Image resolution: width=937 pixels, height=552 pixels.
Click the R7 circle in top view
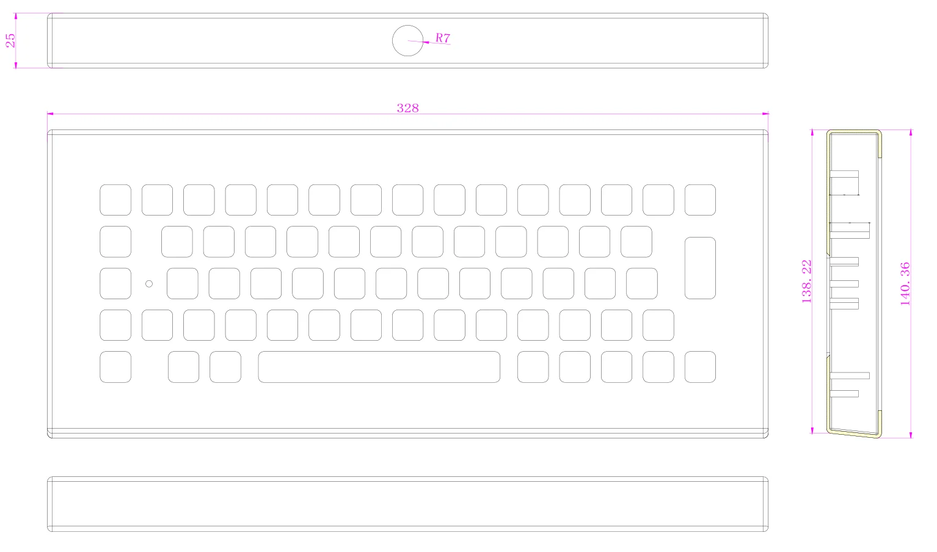coord(407,40)
